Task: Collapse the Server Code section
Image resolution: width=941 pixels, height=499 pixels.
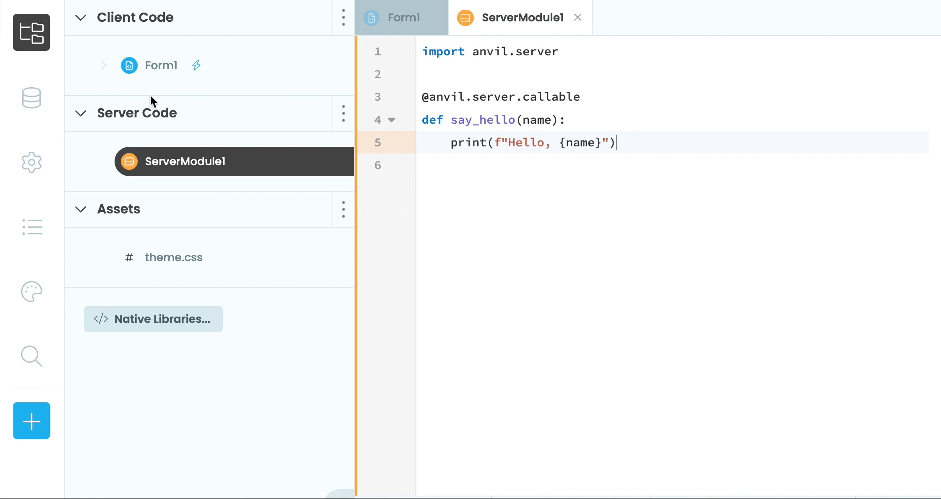Action: pyautogui.click(x=81, y=113)
